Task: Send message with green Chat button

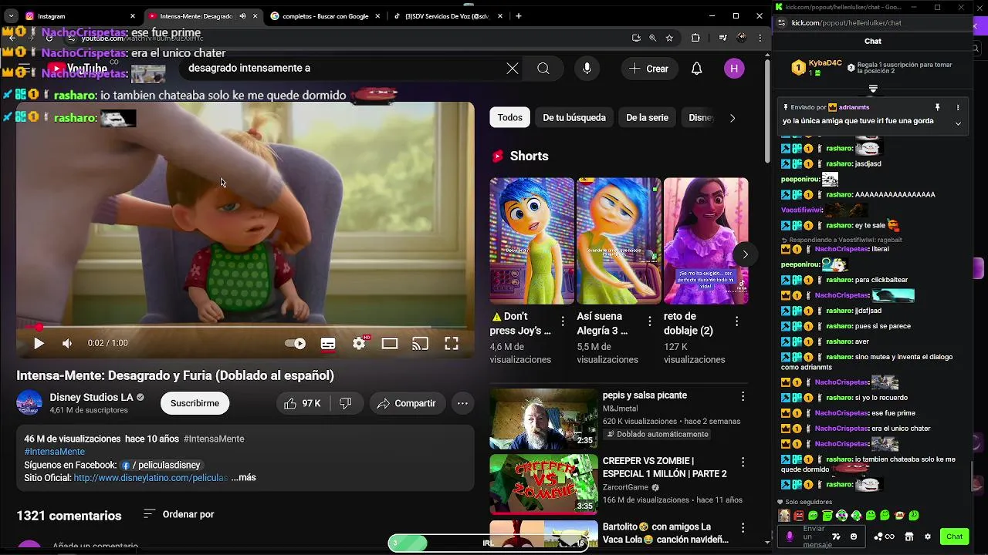Action: 955,536
